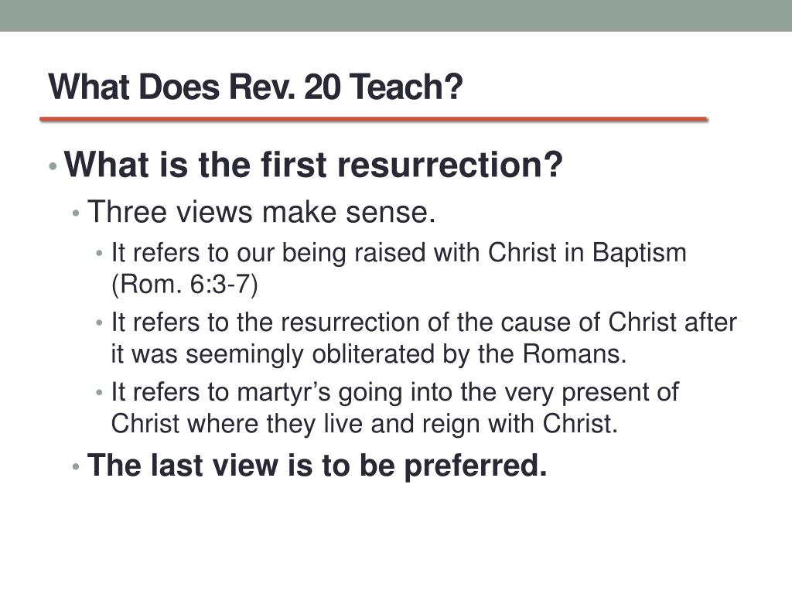Click the word "Baptism" in the first view
Image resolution: width=792 pixels, height=594 pixels.
click(640, 253)
